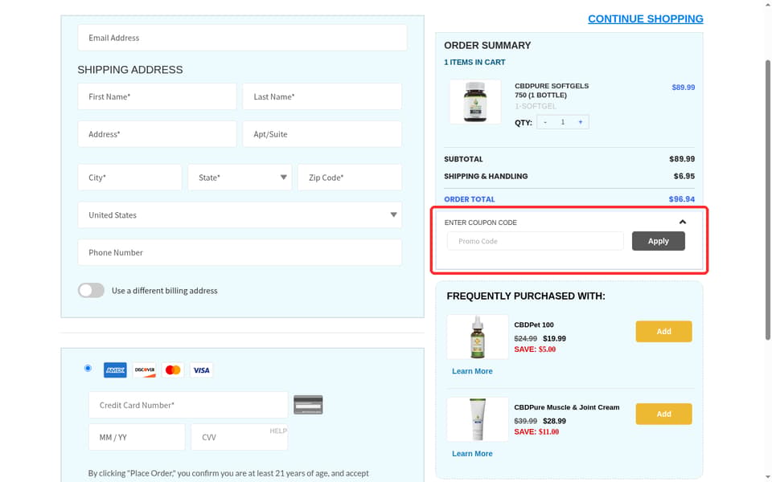Add CBDPet 100 to the order
Viewport: 772px width, 482px height.
[x=663, y=332]
